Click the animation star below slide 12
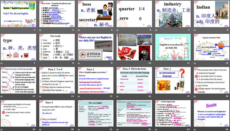The width and height of the screenshot is (230, 131). [195, 63]
